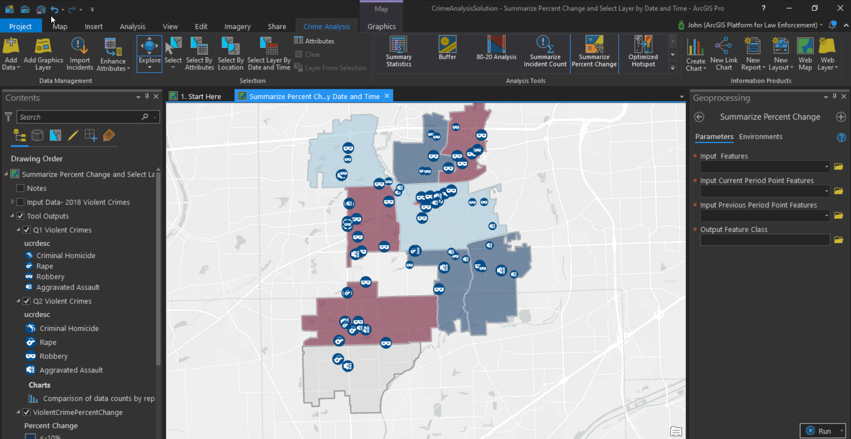Viewport: 851px width, 439px height.
Task: Switch to the 1. Start Here view tab
Action: 200,96
